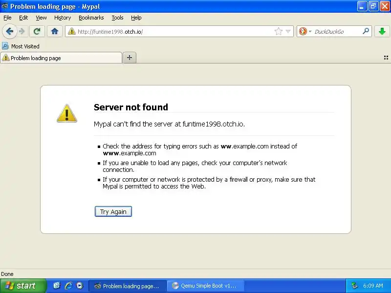Viewport: 391px width, 293px height.
Task: Open the Tools menu
Action: tap(117, 18)
